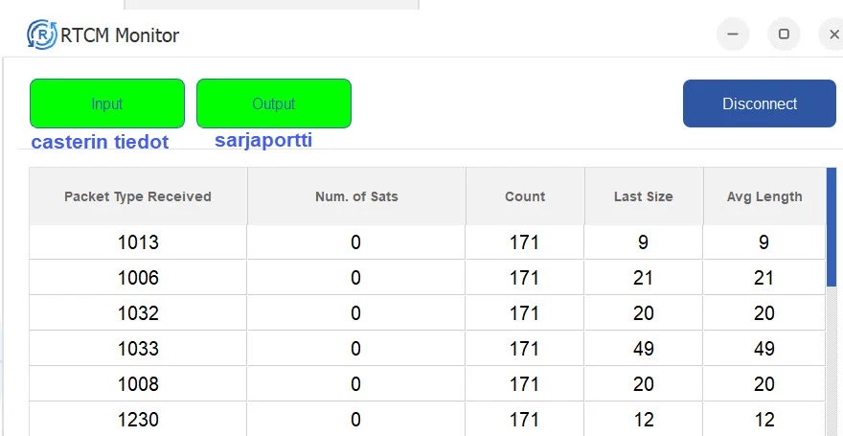Viewport: 843px width, 436px height.
Task: Click Avg Length 21 in row 1006
Action: [x=764, y=278]
